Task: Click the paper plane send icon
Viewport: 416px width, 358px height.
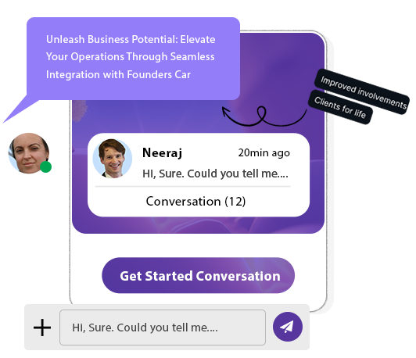Action: 287,327
